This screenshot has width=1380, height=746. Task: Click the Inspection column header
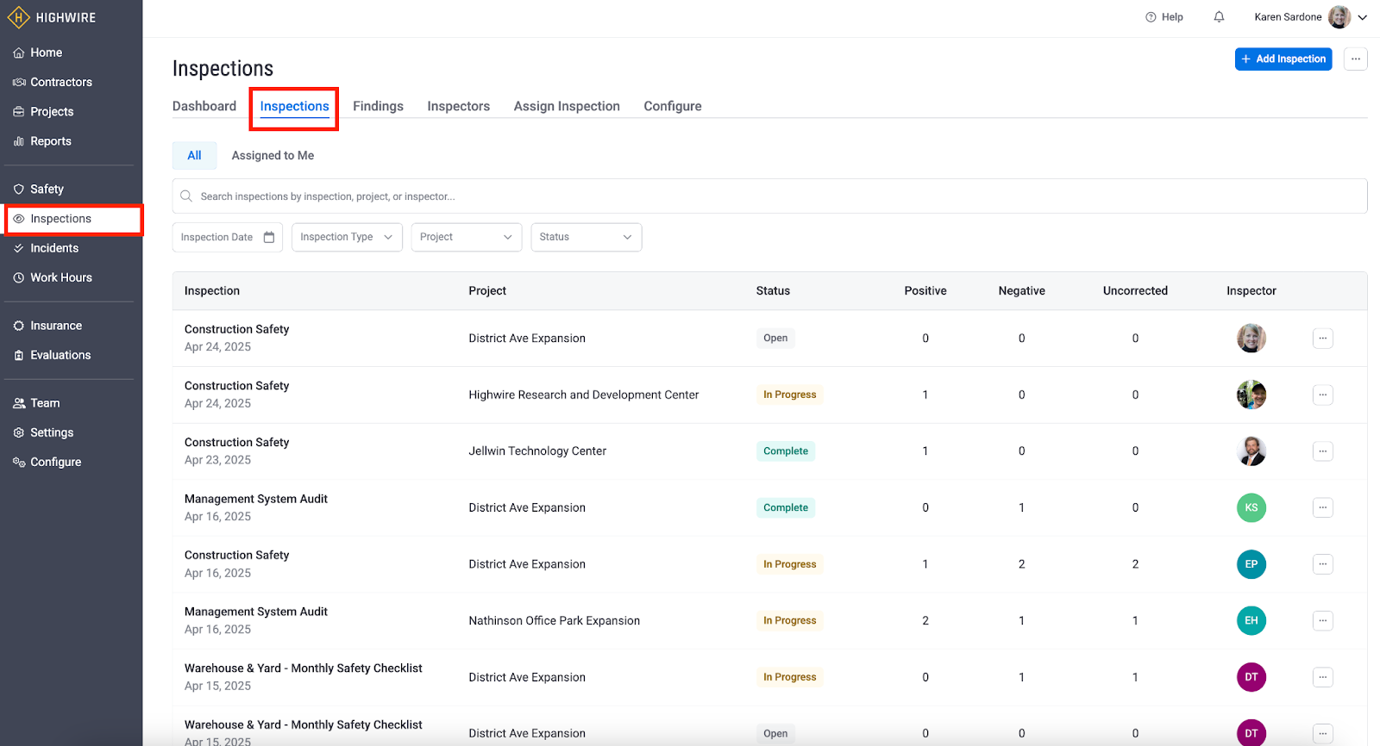(x=212, y=291)
